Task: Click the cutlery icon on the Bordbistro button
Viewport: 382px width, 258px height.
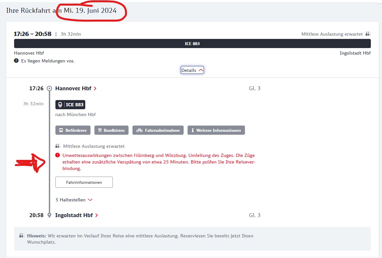Action: (100, 130)
